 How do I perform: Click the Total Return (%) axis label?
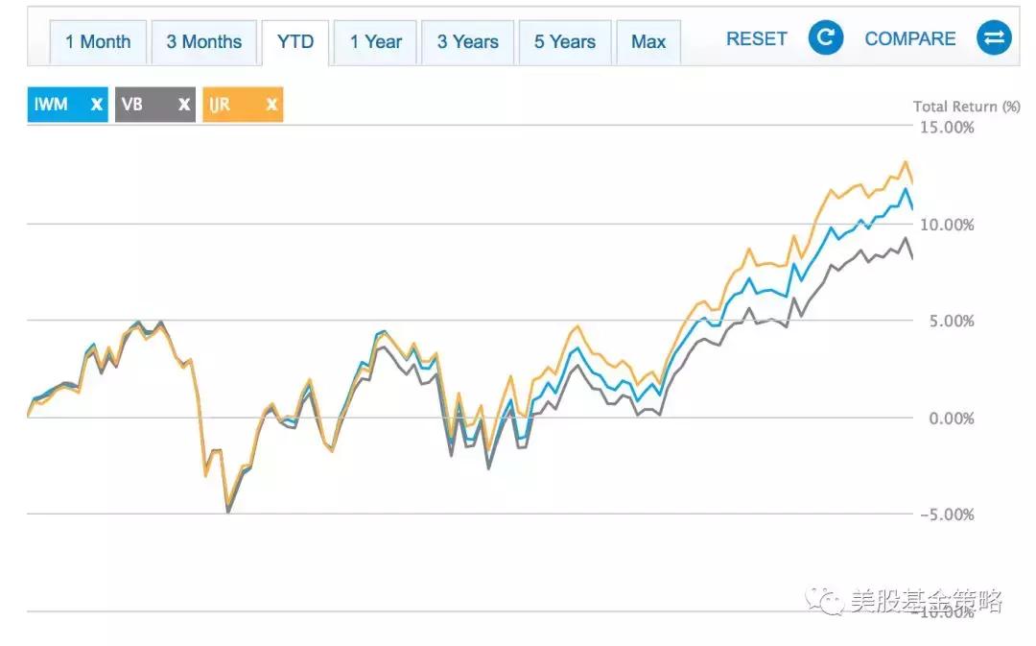tap(966, 107)
